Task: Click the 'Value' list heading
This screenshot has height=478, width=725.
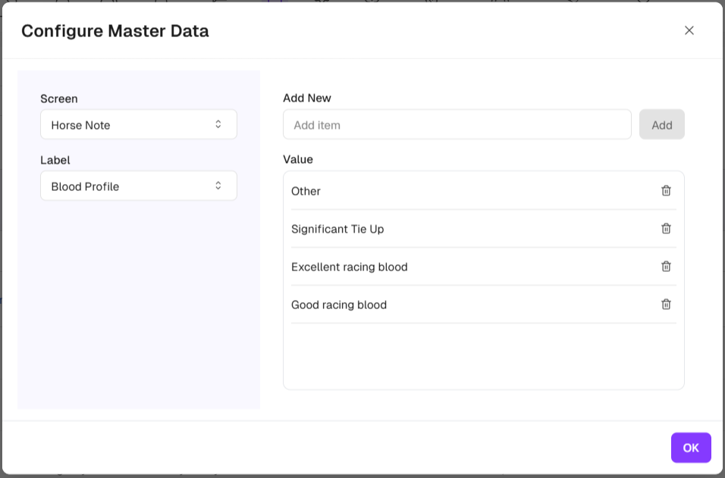Action: tap(298, 159)
